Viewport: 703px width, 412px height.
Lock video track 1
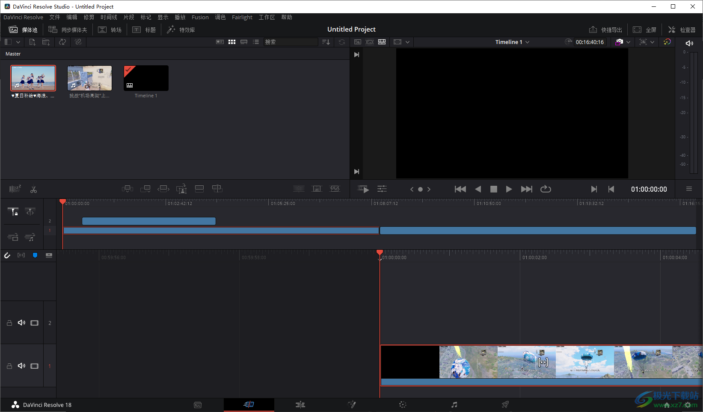[9, 366]
